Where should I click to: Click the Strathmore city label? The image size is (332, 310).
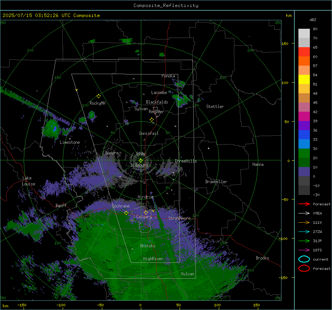pyautogui.click(x=179, y=218)
